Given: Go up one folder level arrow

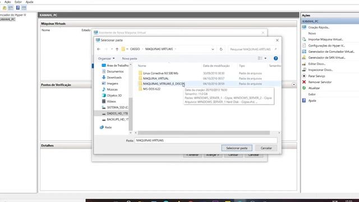Looking at the screenshot, I should [117, 49].
